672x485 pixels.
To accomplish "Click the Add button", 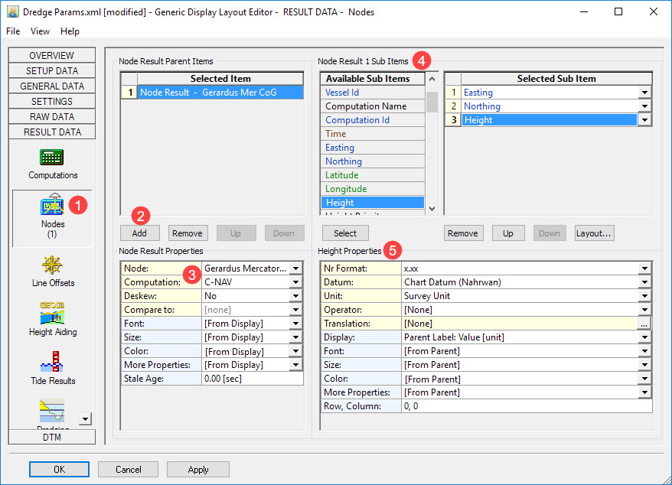I will [139, 233].
